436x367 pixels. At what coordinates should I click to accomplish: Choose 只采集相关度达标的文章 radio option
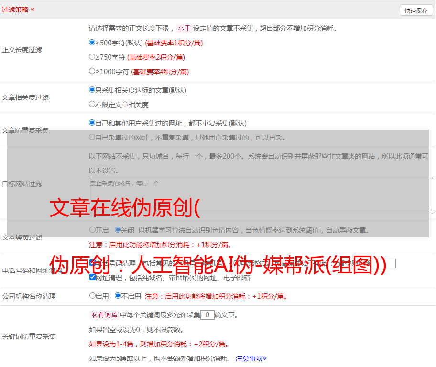[x=92, y=89]
